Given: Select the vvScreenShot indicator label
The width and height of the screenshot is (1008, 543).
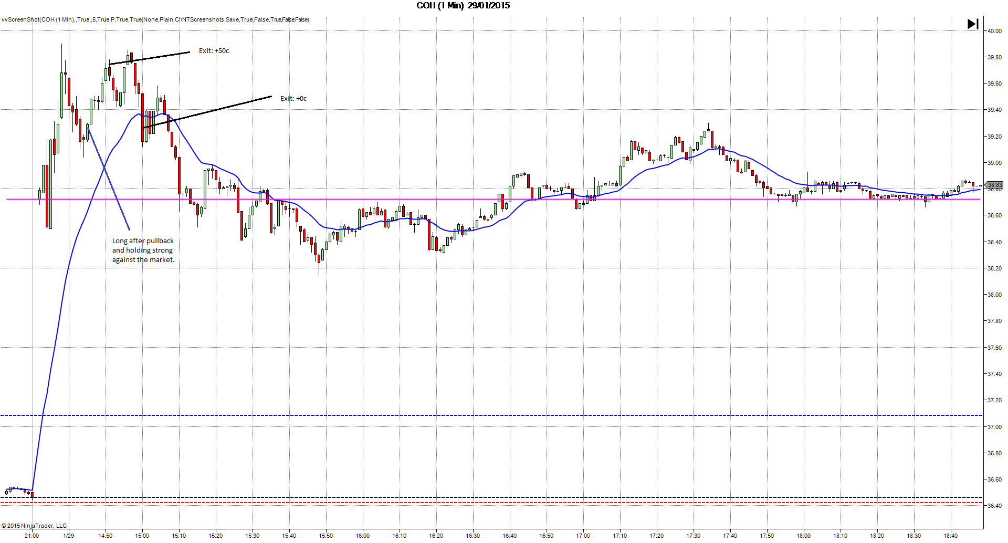Looking at the screenshot, I should (155, 19).
